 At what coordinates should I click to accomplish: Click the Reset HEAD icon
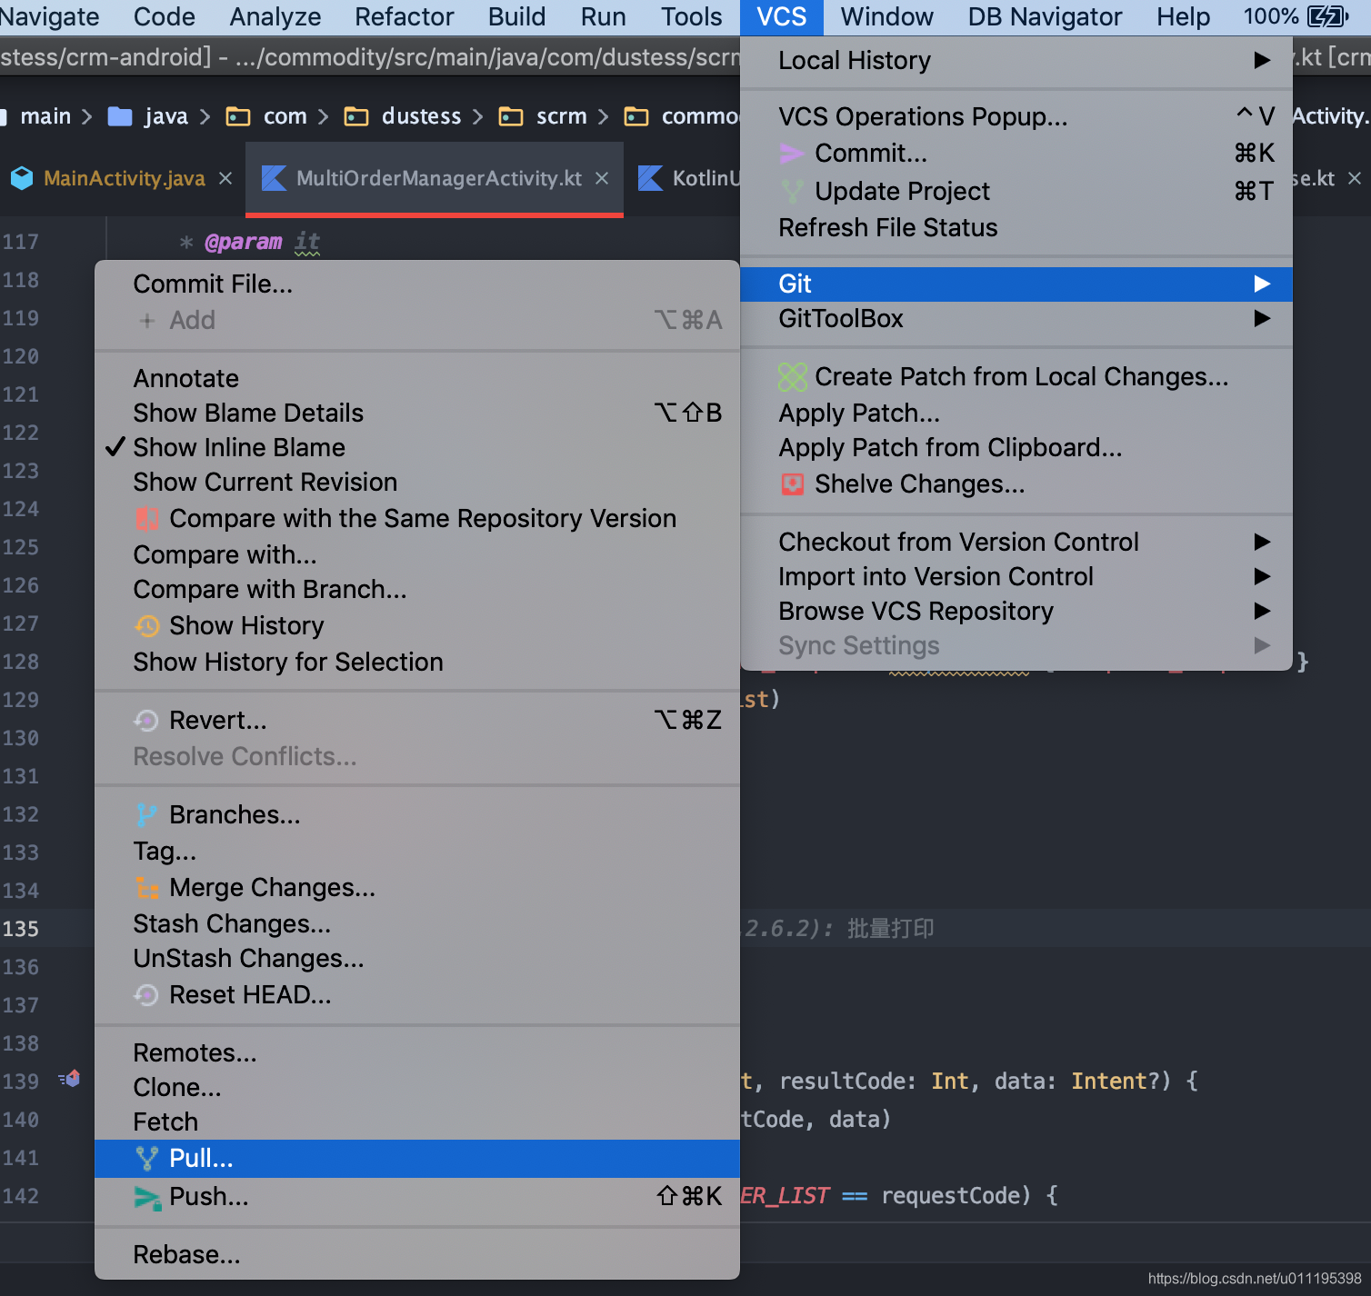pos(146,994)
